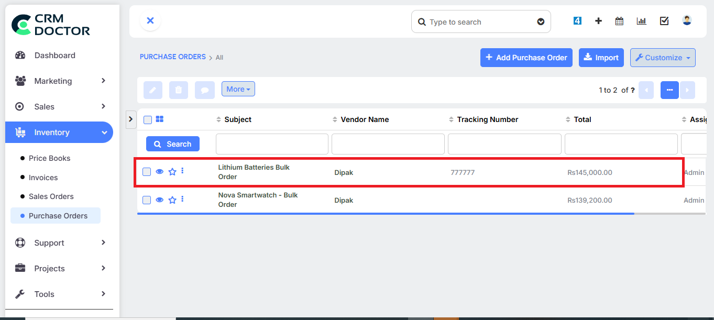
Task: Click the Subject column filter field
Action: (272, 144)
